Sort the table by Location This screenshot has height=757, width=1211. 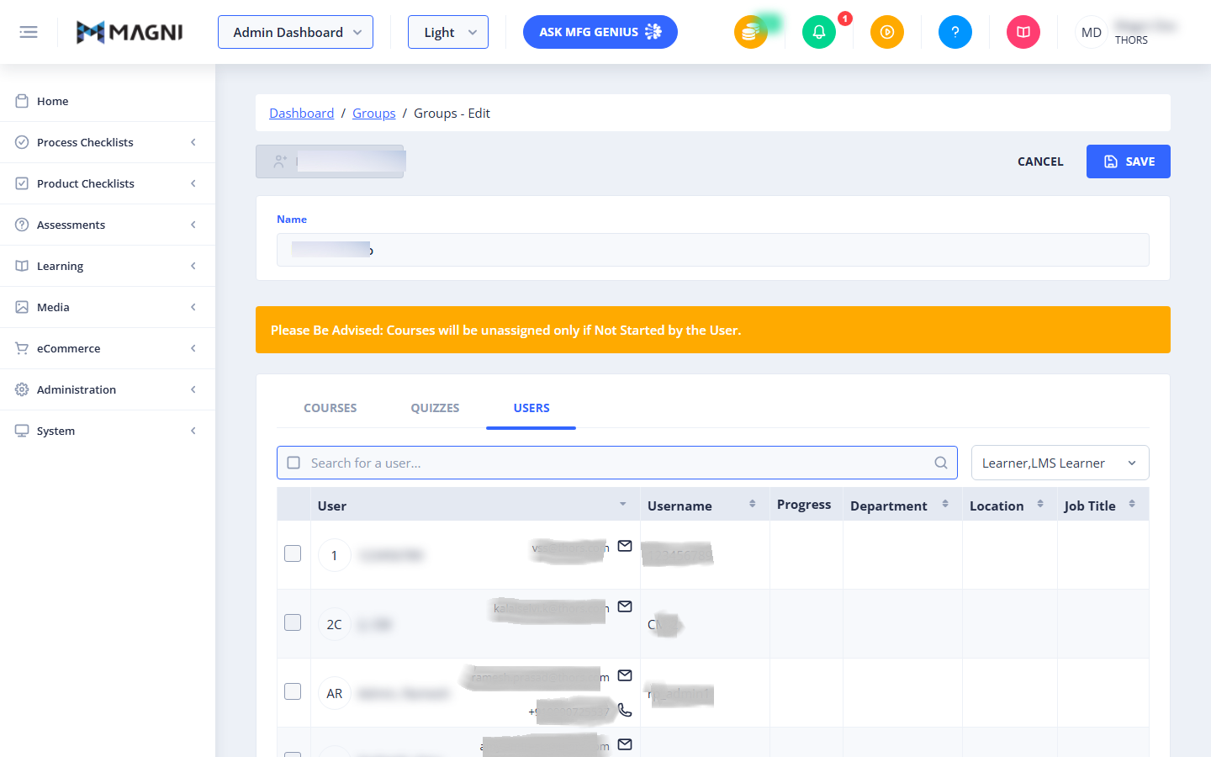1040,504
